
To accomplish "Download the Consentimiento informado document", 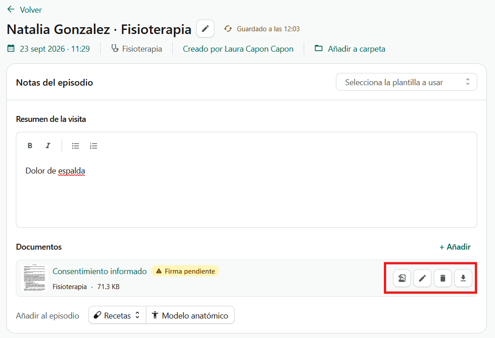I will (x=463, y=278).
